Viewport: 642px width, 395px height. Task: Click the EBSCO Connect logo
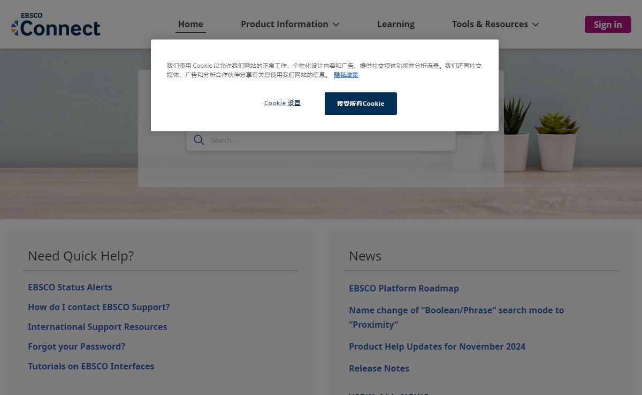tap(56, 25)
